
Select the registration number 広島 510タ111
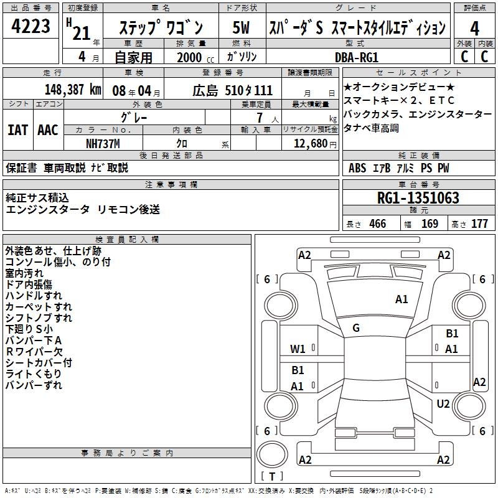tap(232, 91)
